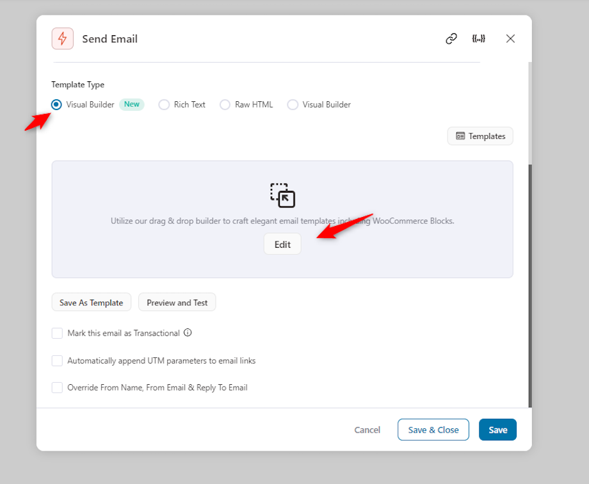Select the Visual Builder New radio option
589x484 pixels.
[x=56, y=104]
